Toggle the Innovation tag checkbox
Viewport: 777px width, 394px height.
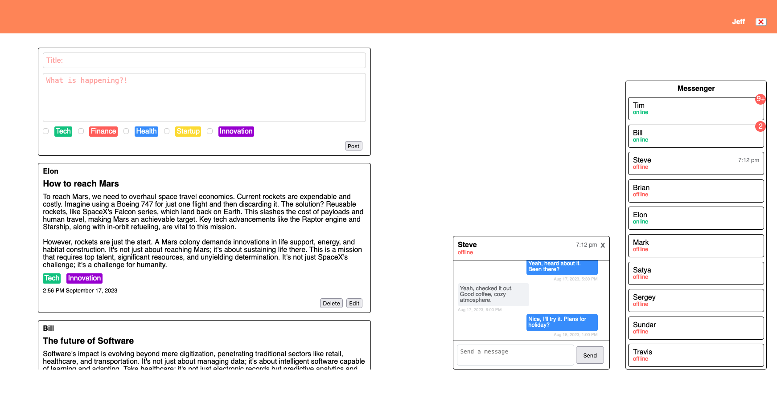210,131
